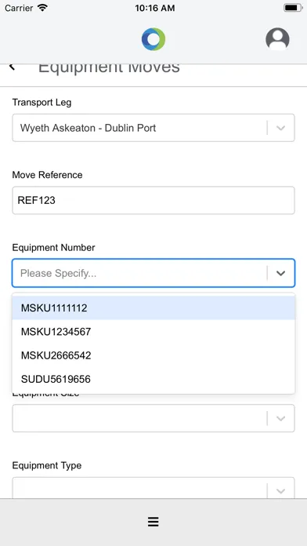Choose equipment number SUDU5619656

153,379
